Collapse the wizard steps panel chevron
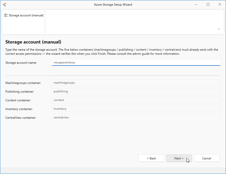Screen dimensions: 226x174 pyautogui.click(x=219, y=29)
